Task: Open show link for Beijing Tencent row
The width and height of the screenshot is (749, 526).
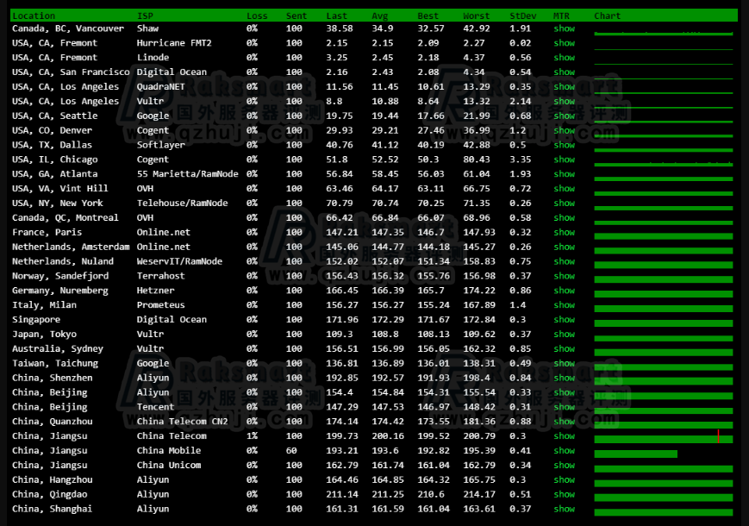Action: coord(565,407)
